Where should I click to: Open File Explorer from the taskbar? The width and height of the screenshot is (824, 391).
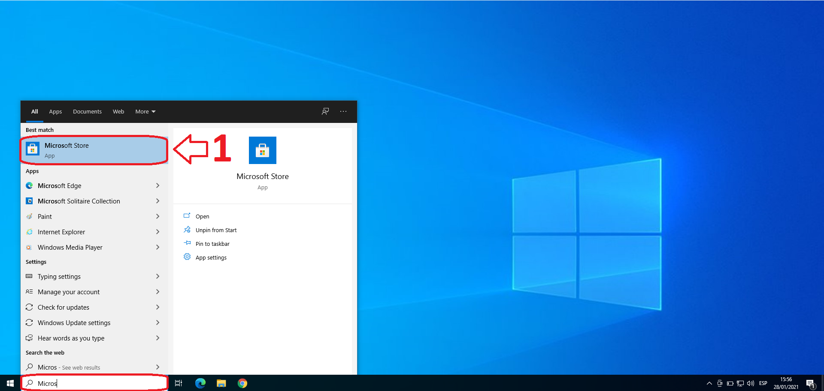221,383
